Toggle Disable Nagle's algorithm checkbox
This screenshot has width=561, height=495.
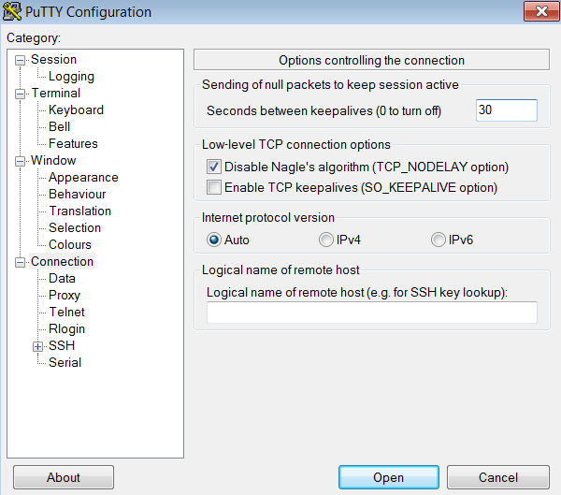214,167
